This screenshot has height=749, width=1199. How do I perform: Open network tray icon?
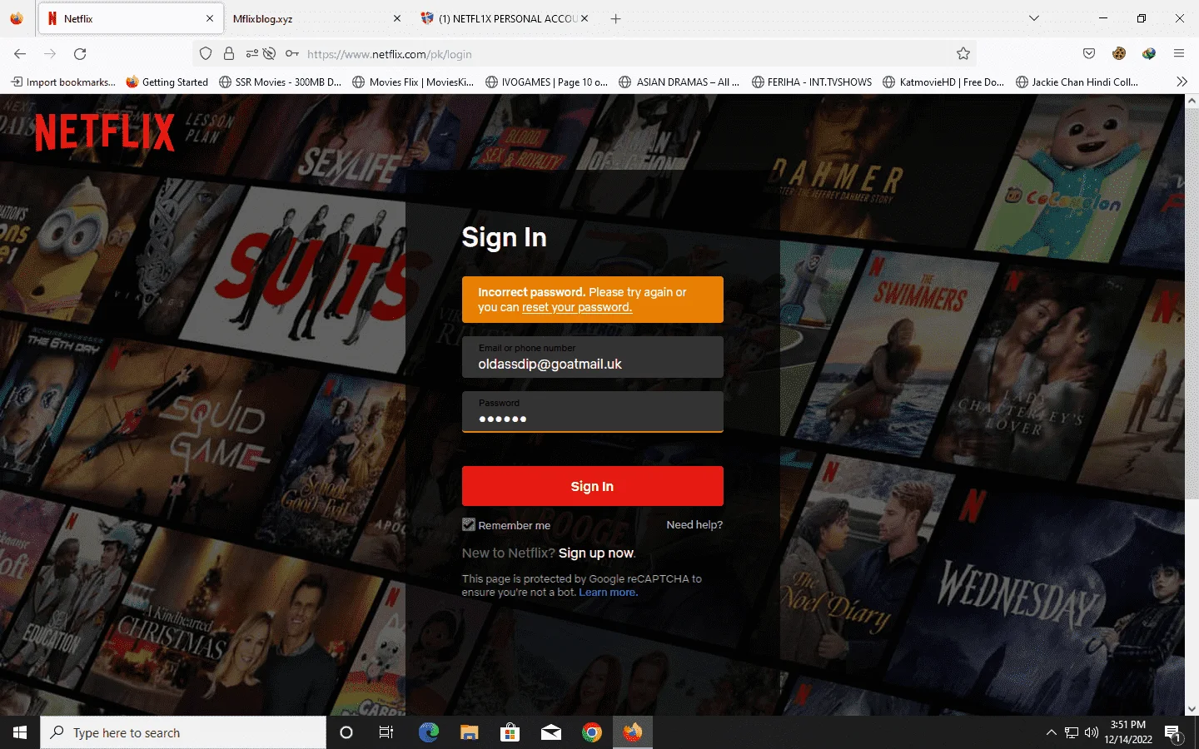(x=1072, y=732)
